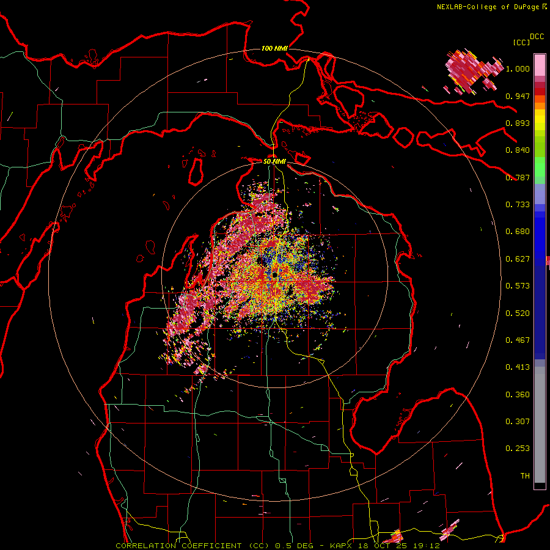Click the 0.947 color scale value
550x550 pixels.
coord(518,96)
